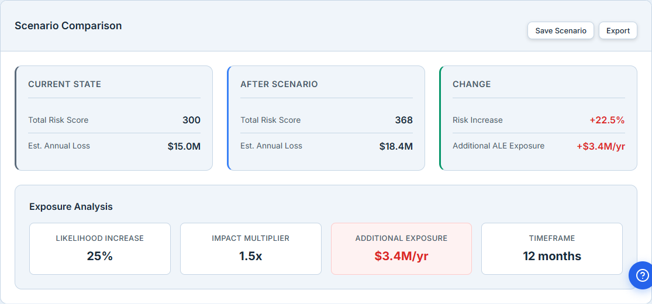Click the Export button

(x=618, y=30)
